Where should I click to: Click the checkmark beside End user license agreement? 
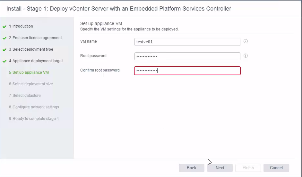pyautogui.click(x=4, y=38)
